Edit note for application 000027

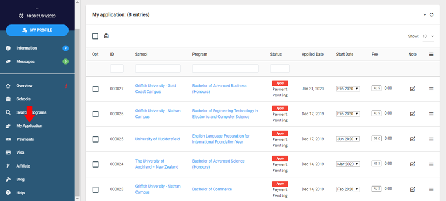click(413, 89)
